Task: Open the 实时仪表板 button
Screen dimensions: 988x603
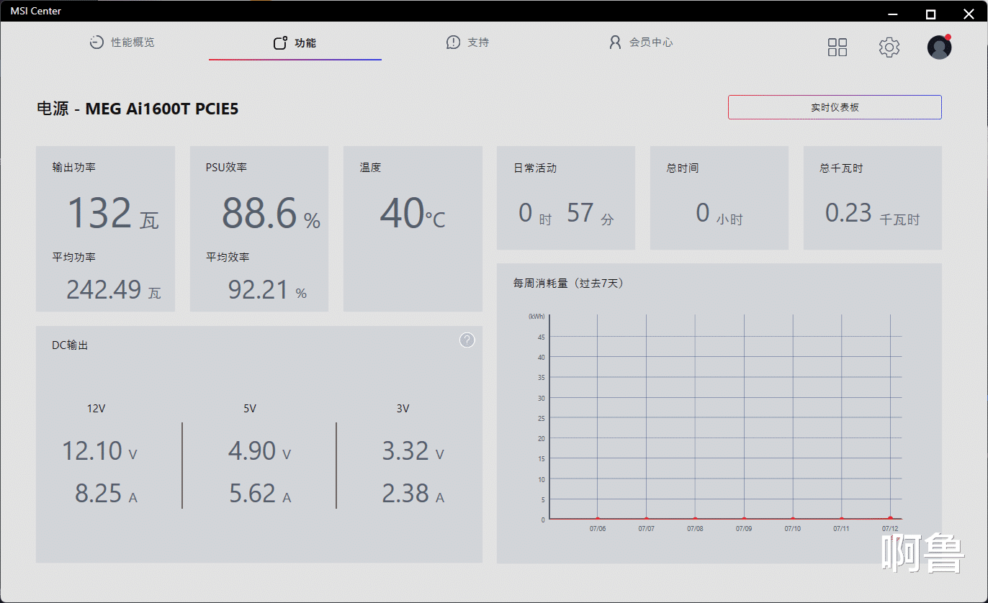Action: point(835,107)
